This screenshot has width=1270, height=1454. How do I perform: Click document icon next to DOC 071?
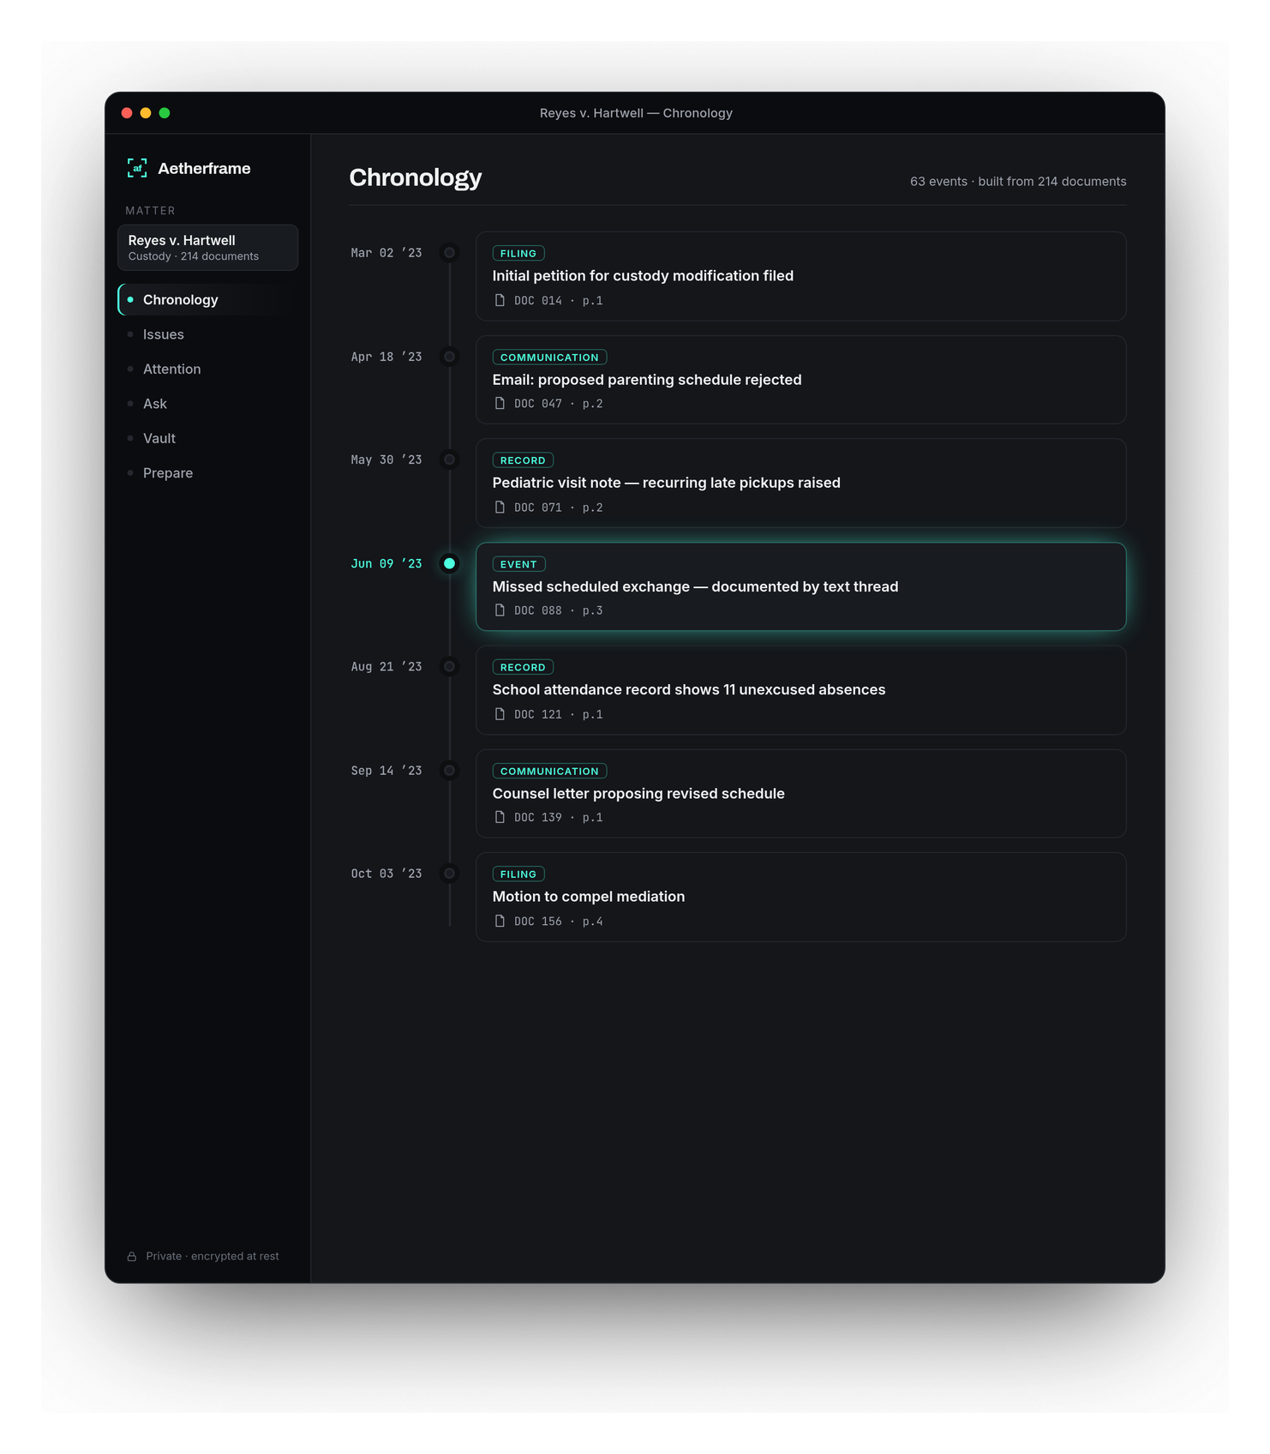500,507
